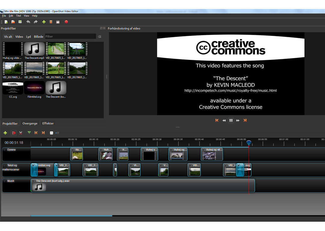The width and height of the screenshot is (325, 231).
Task: Open the Choose Profile filmstrip icon
Action: pyautogui.click(x=51, y=22)
